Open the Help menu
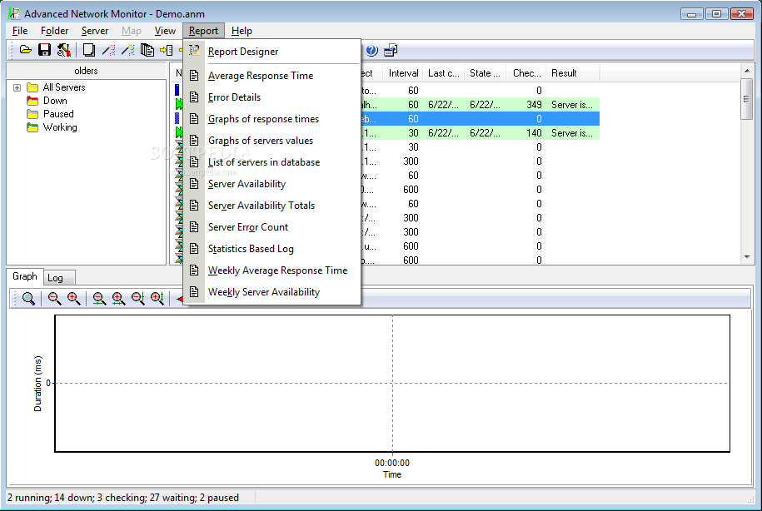 (242, 31)
